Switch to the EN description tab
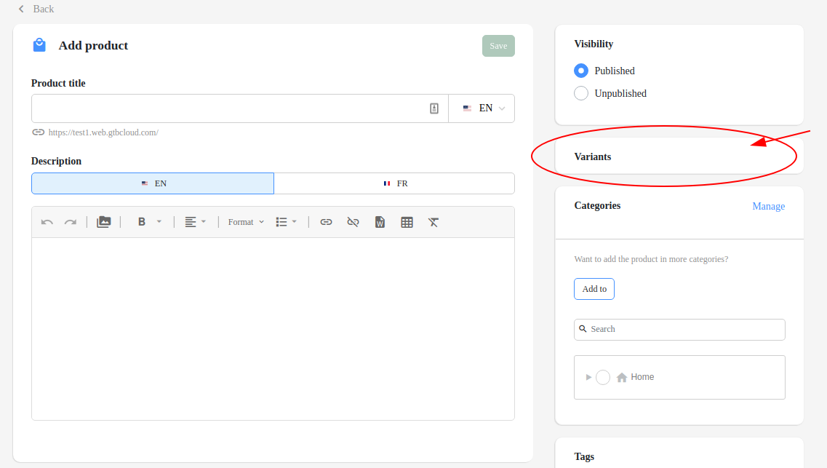This screenshot has height=468, width=827. pos(153,183)
